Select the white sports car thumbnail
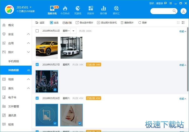 pos(72,48)
